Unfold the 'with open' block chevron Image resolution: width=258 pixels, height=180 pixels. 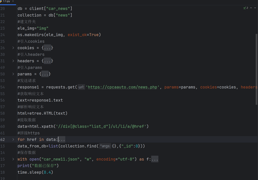(13, 159)
